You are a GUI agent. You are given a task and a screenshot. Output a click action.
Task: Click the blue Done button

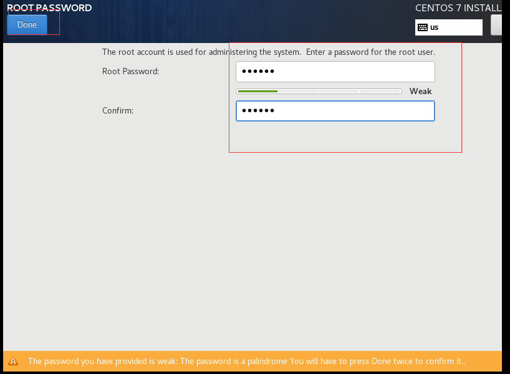pyautogui.click(x=27, y=24)
